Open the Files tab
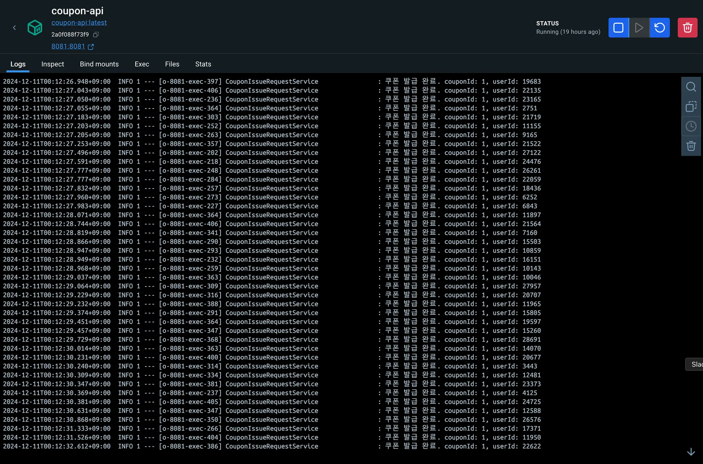Image resolution: width=703 pixels, height=464 pixels. coord(172,64)
